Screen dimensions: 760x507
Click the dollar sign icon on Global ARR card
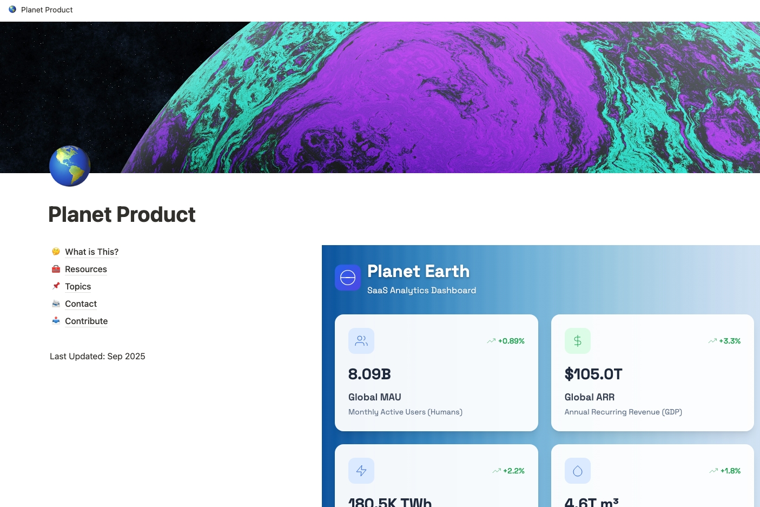pyautogui.click(x=578, y=341)
